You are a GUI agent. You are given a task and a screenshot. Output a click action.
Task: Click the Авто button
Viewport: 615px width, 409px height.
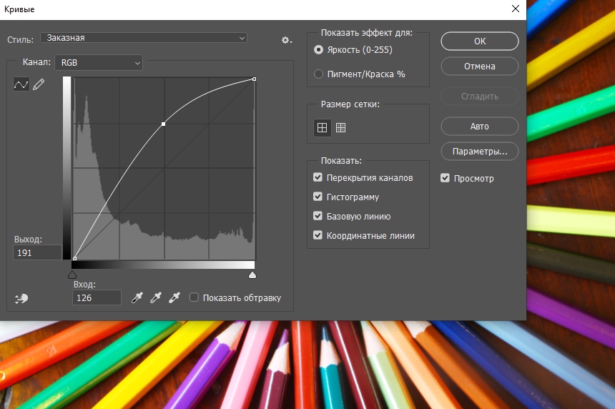480,127
